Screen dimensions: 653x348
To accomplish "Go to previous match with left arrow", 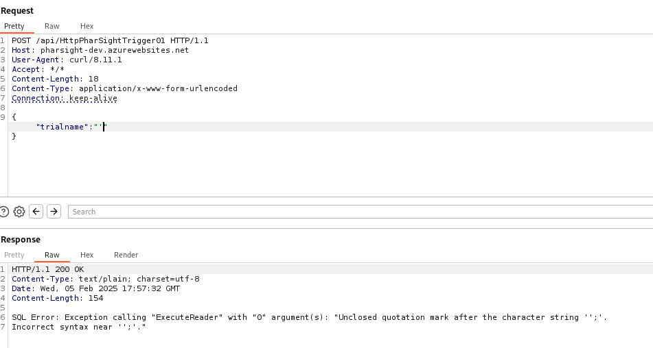I will click(x=37, y=212).
